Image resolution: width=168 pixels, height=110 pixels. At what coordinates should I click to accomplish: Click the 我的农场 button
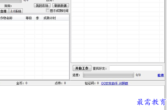(x=42, y=6)
